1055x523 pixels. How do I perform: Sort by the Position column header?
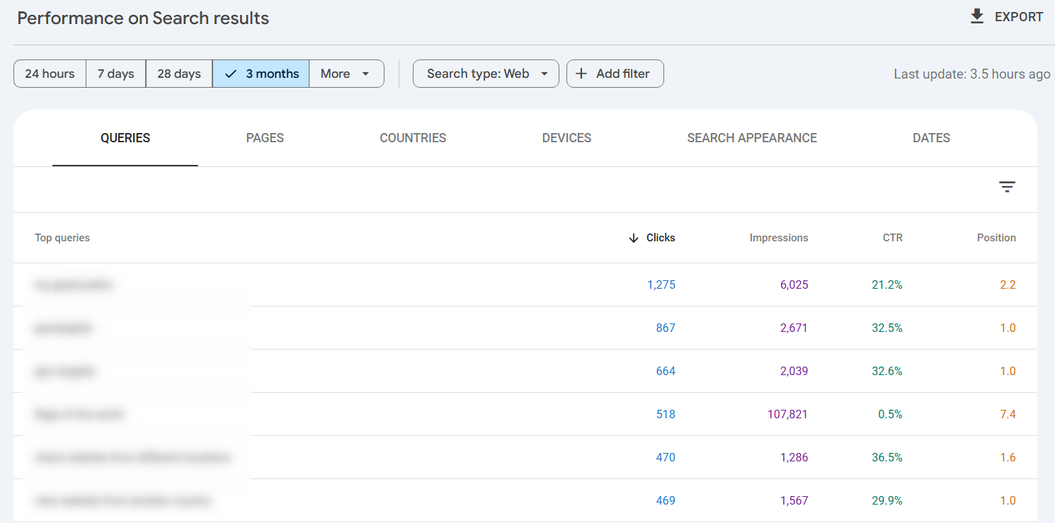[996, 238]
